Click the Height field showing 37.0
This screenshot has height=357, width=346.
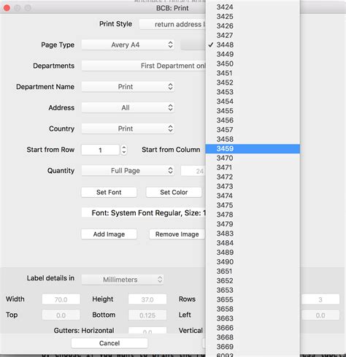(147, 299)
